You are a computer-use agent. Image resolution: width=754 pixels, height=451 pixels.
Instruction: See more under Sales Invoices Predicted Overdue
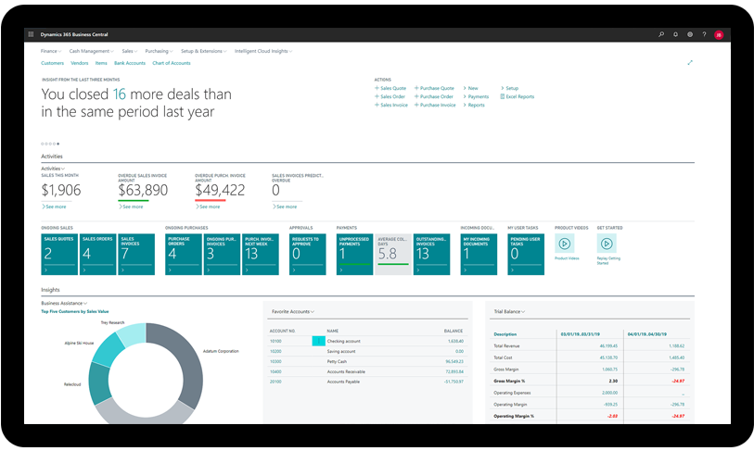[x=285, y=207]
